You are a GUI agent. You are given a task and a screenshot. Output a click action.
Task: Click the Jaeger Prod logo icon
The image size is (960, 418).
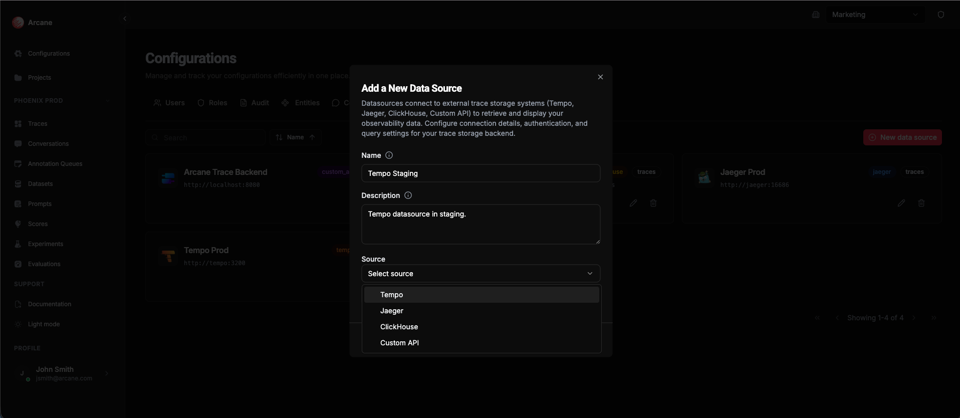pos(704,177)
